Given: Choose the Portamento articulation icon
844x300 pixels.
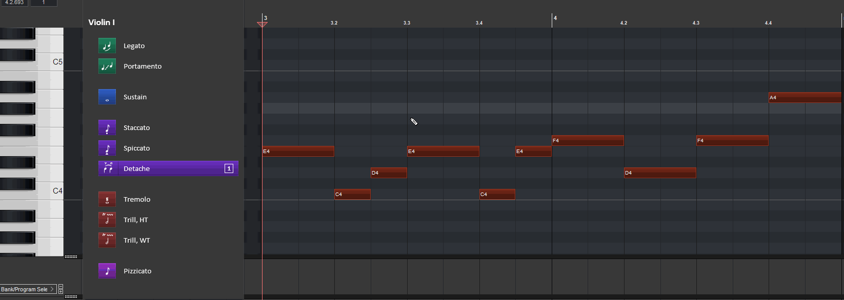Looking at the screenshot, I should (x=107, y=66).
